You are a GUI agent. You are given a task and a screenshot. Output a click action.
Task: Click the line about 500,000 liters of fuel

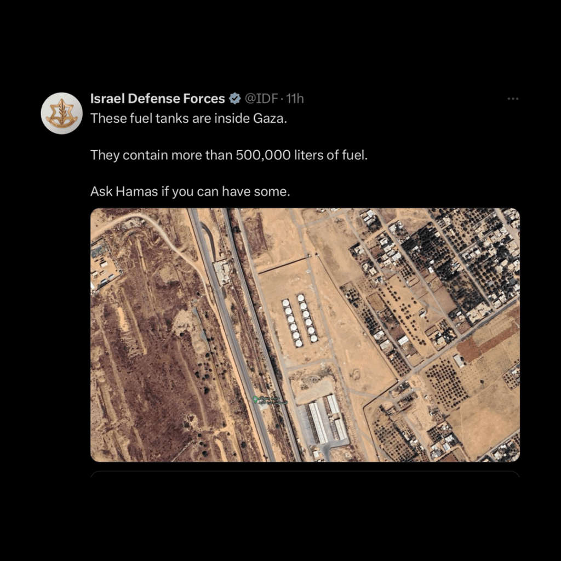(229, 155)
